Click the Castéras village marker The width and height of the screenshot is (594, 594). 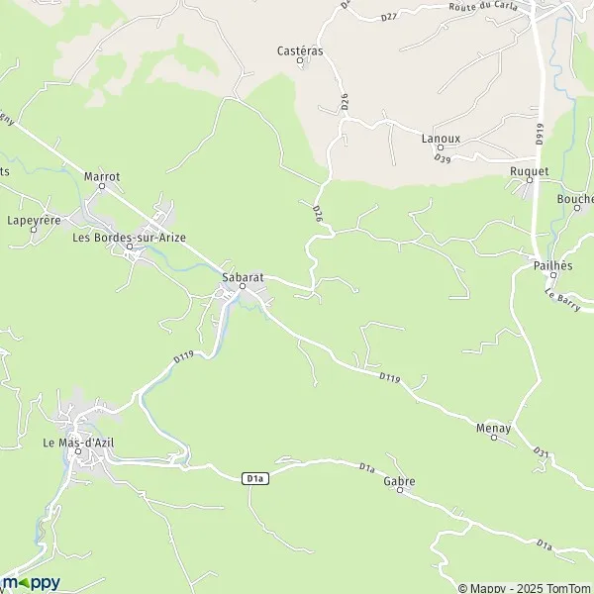pos(300,60)
